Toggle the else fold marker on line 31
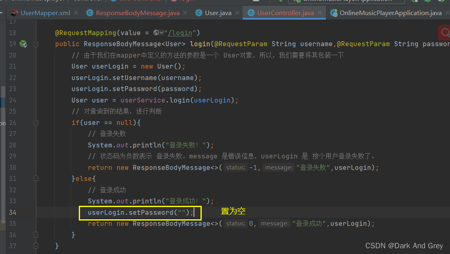Screen dimensions: 450x254 coord(36,178)
